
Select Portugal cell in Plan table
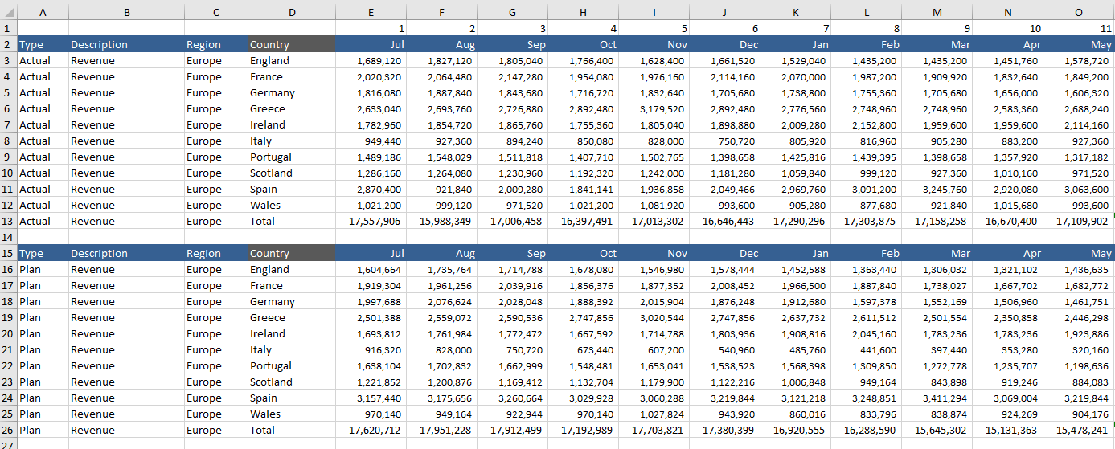[x=292, y=366]
